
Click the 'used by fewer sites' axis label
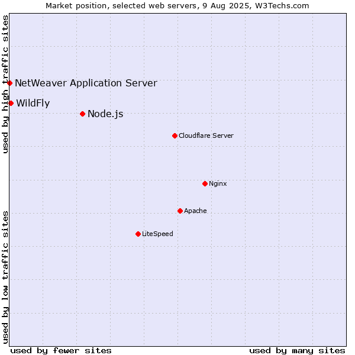[x=61, y=351]
